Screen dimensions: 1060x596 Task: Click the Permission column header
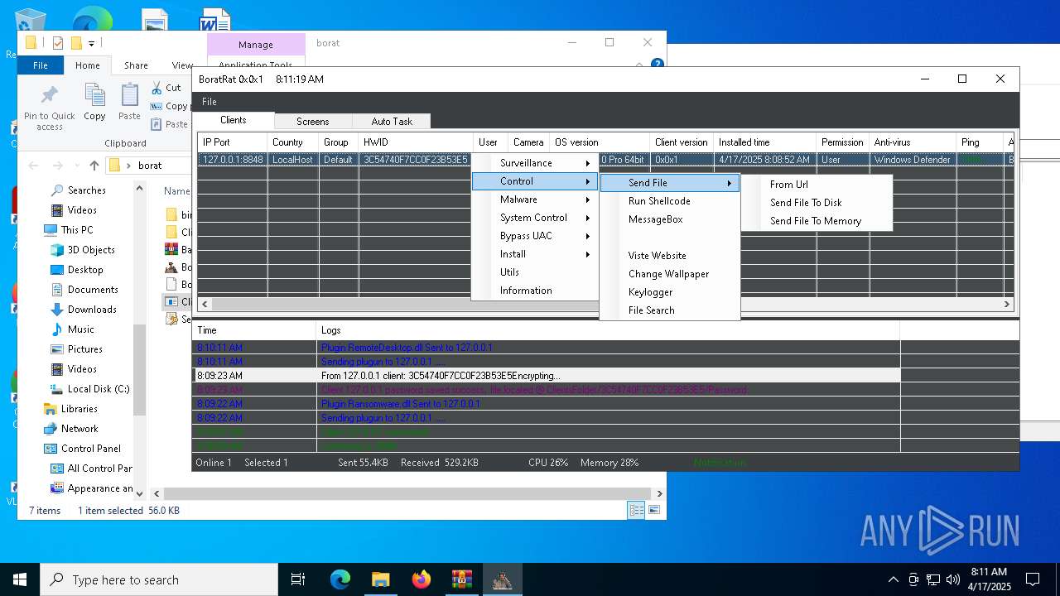842,142
